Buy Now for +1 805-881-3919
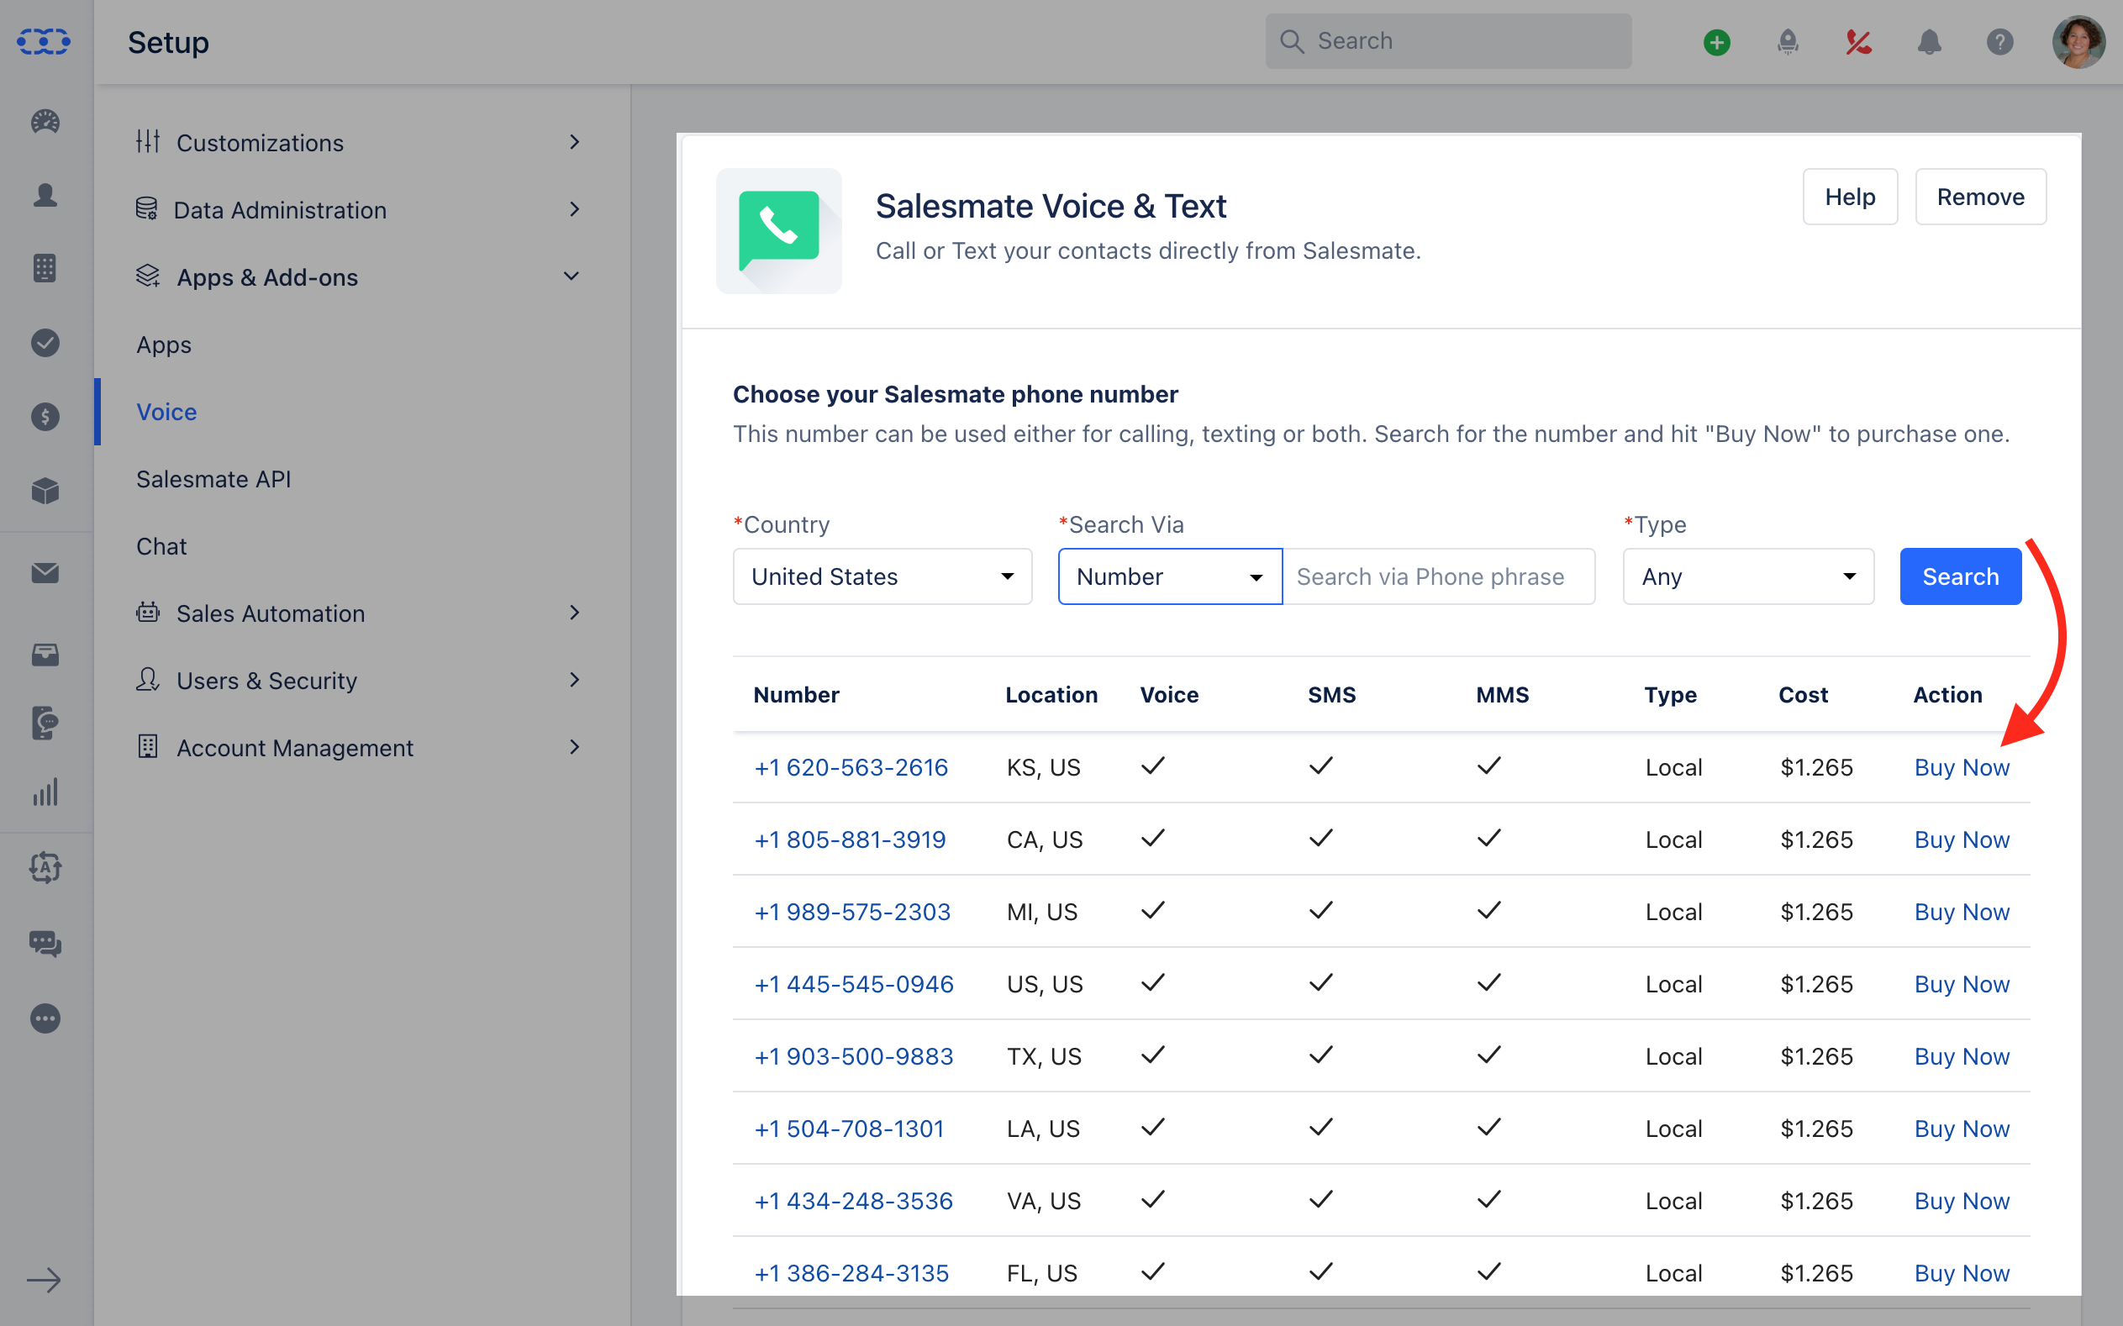Screen dimensions: 2123x1326 1961,839
